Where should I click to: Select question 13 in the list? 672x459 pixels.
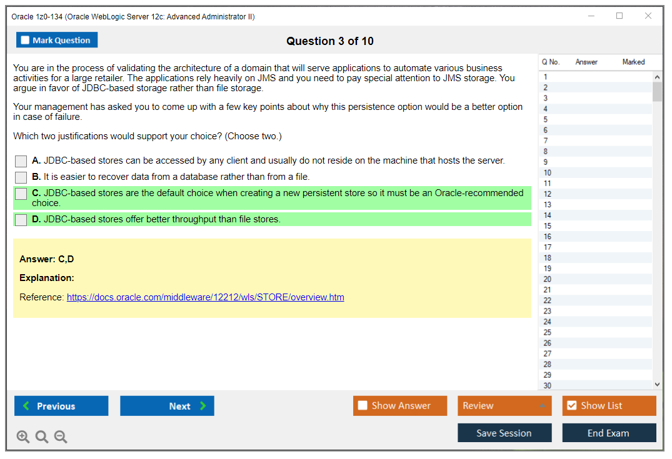(x=595, y=205)
